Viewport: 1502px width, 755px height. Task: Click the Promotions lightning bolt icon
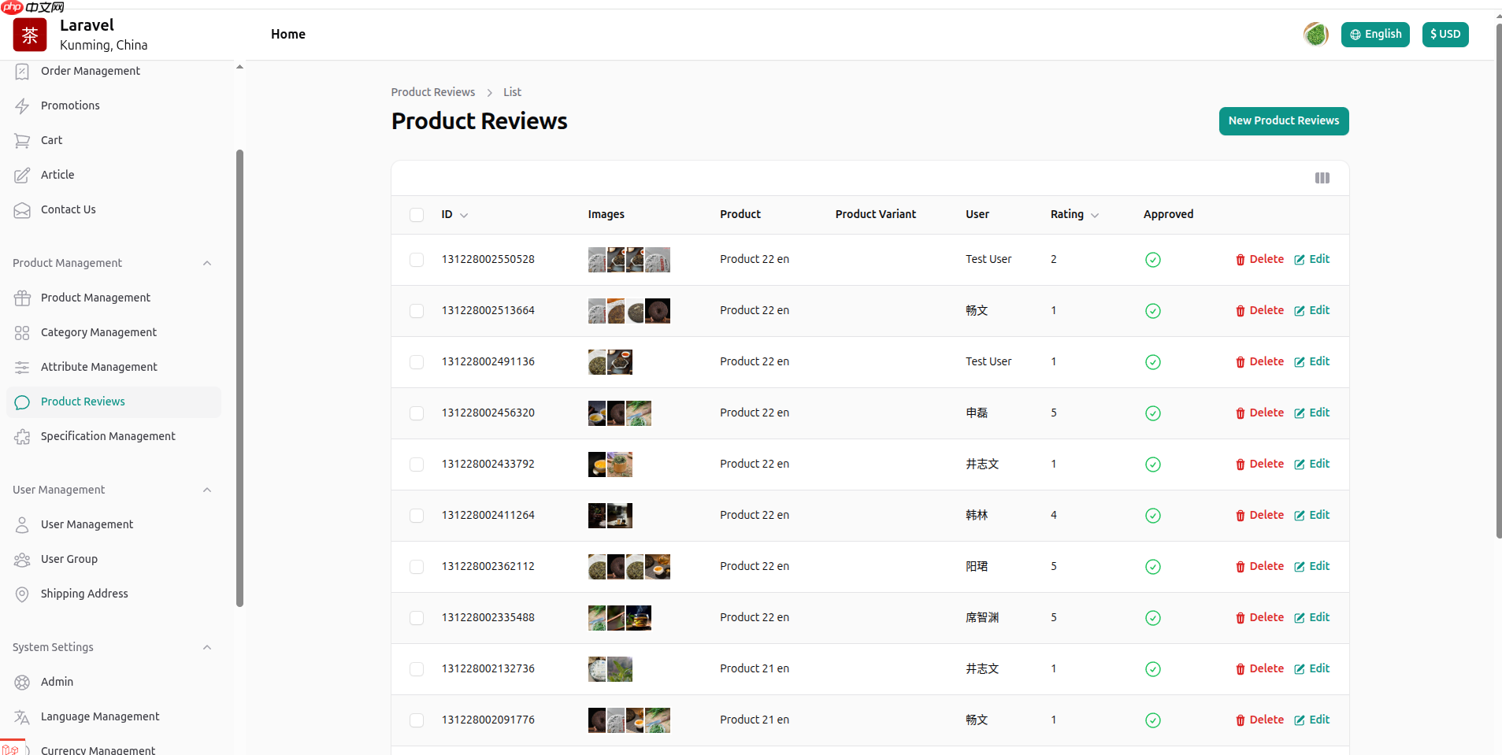click(22, 105)
